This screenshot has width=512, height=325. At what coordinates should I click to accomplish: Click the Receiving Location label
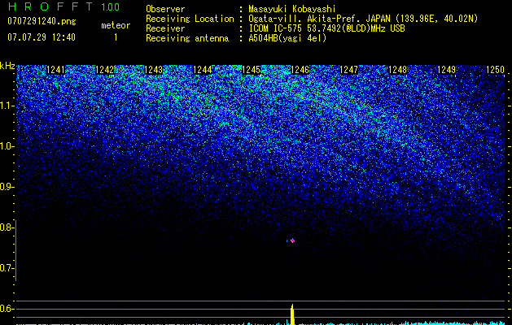[190, 19]
